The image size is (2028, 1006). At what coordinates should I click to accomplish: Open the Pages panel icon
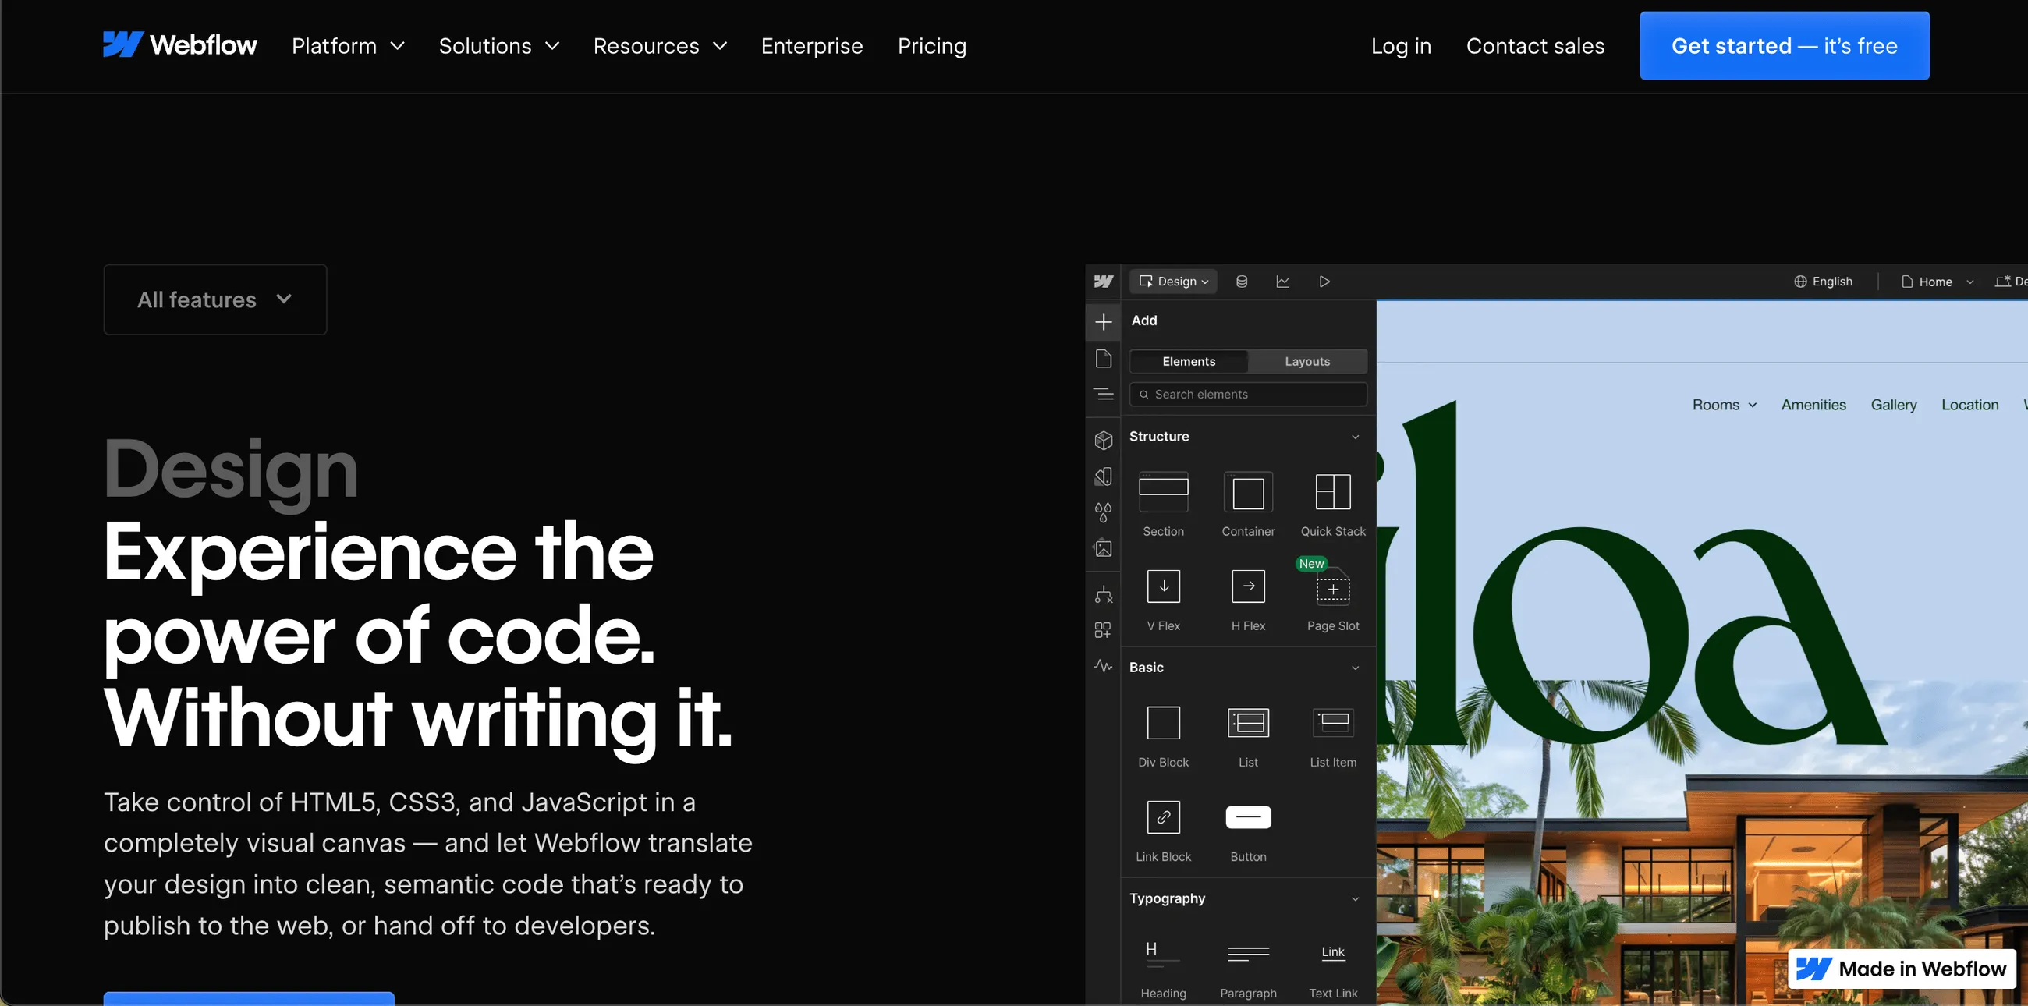(x=1104, y=358)
